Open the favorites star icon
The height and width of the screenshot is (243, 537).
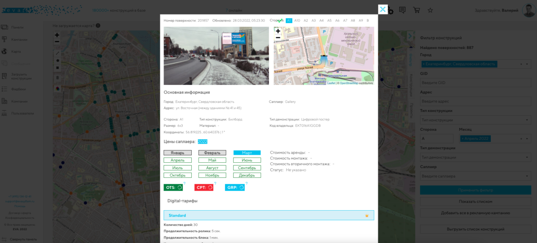tap(430, 10)
